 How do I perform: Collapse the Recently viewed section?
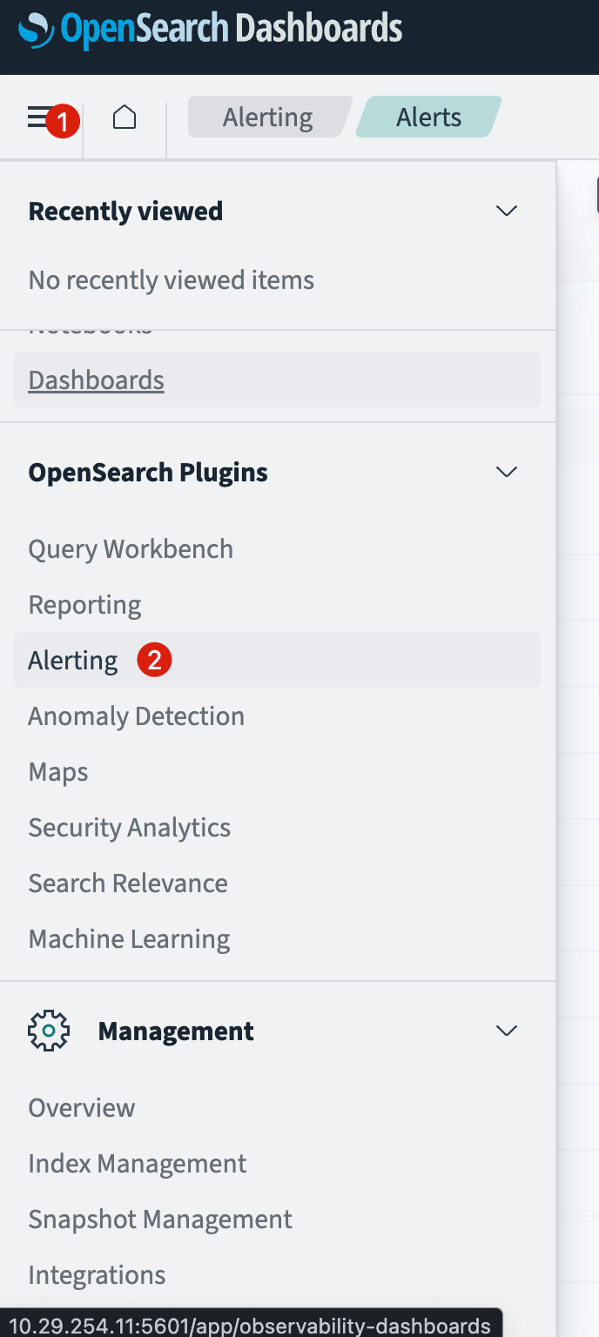click(506, 211)
